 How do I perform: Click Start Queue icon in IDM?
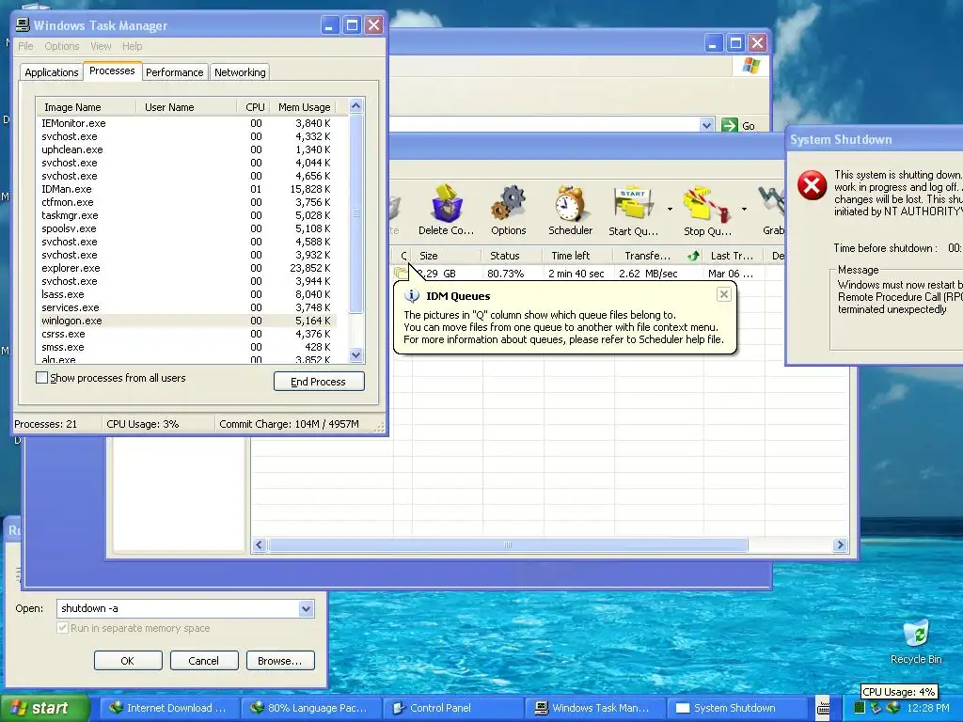click(633, 210)
